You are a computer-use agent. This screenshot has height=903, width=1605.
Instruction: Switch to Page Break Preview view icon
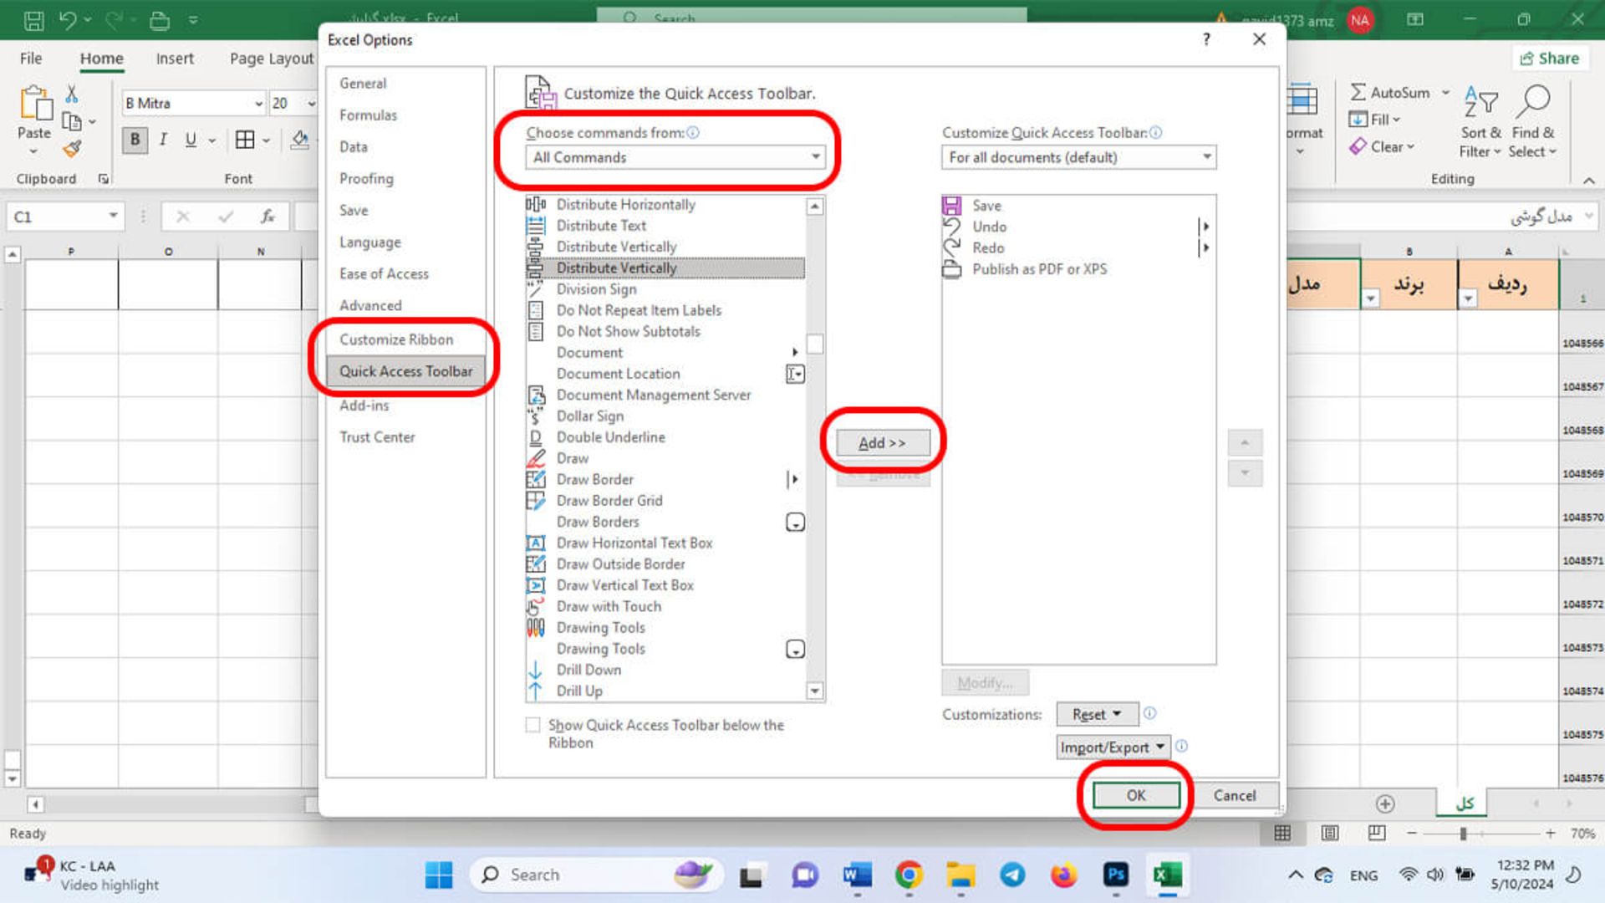point(1377,833)
